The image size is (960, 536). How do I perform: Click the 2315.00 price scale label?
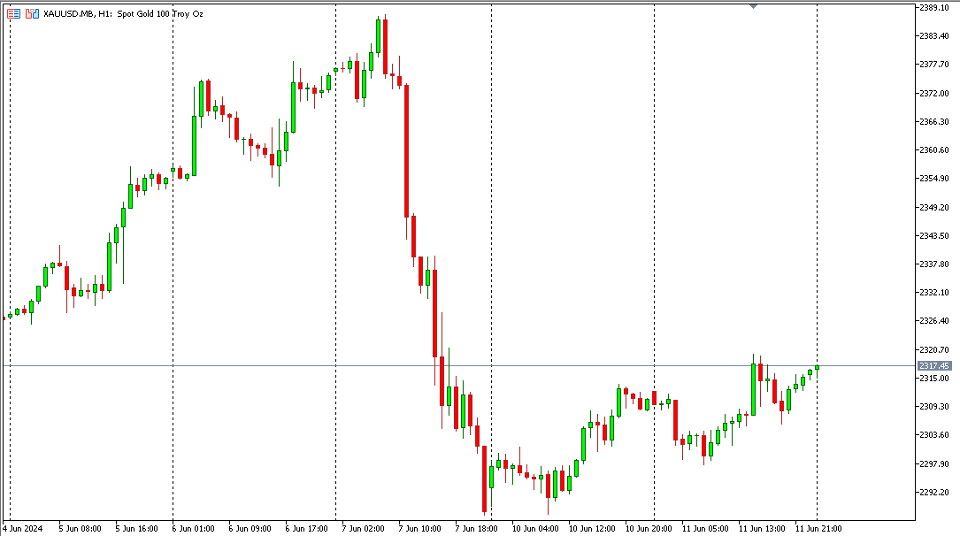[934, 379]
